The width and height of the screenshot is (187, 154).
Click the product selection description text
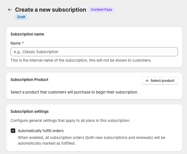coord(74,92)
